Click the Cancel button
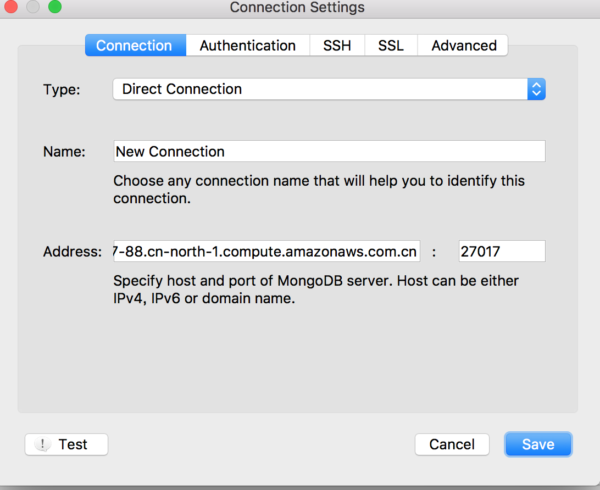The width and height of the screenshot is (600, 490). (x=452, y=444)
